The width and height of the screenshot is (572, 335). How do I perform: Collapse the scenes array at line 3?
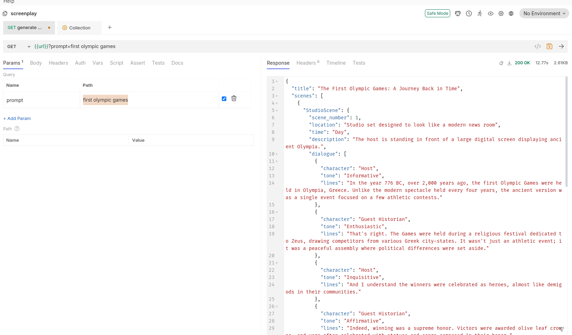coord(277,96)
